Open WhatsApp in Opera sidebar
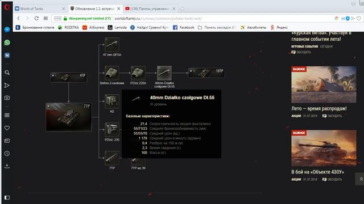The height and width of the screenshot is (204, 364). 7,42
